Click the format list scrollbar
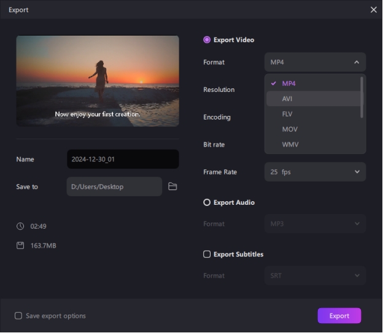Screen dimensions: 383x333 coord(362,97)
